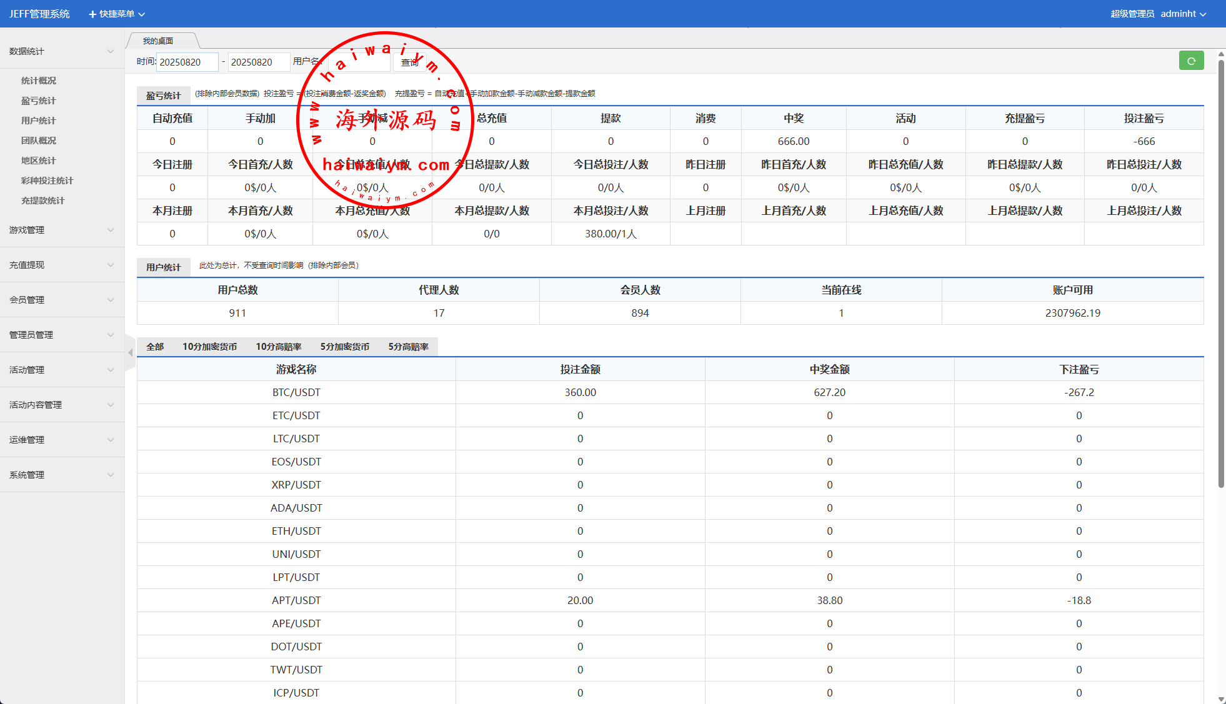
Task: Click the green refresh icon button
Action: (x=1191, y=61)
